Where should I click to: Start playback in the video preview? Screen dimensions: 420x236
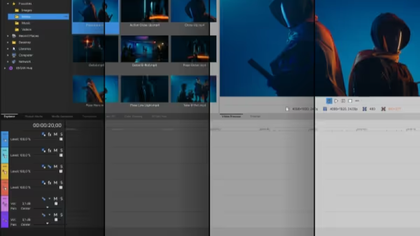336,101
